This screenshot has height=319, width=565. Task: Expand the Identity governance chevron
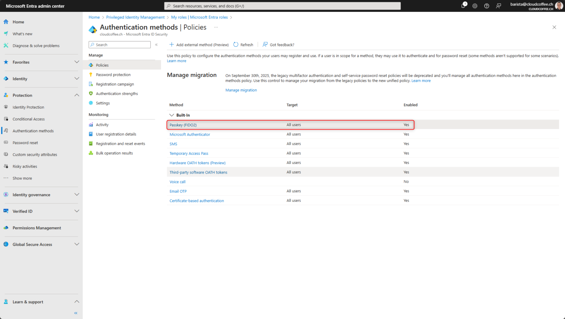tap(77, 194)
